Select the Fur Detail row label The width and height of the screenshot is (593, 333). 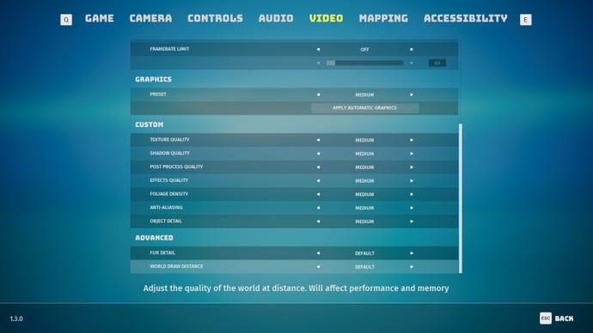(162, 253)
